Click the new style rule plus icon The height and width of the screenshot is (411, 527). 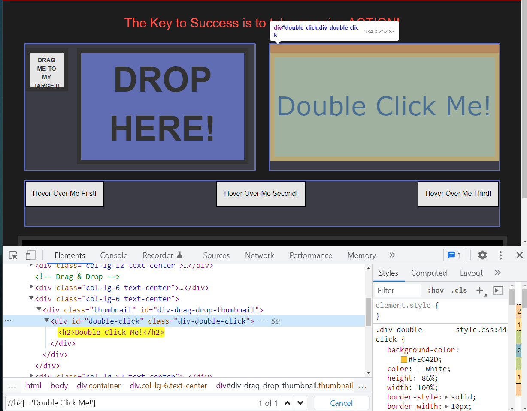[x=480, y=291]
